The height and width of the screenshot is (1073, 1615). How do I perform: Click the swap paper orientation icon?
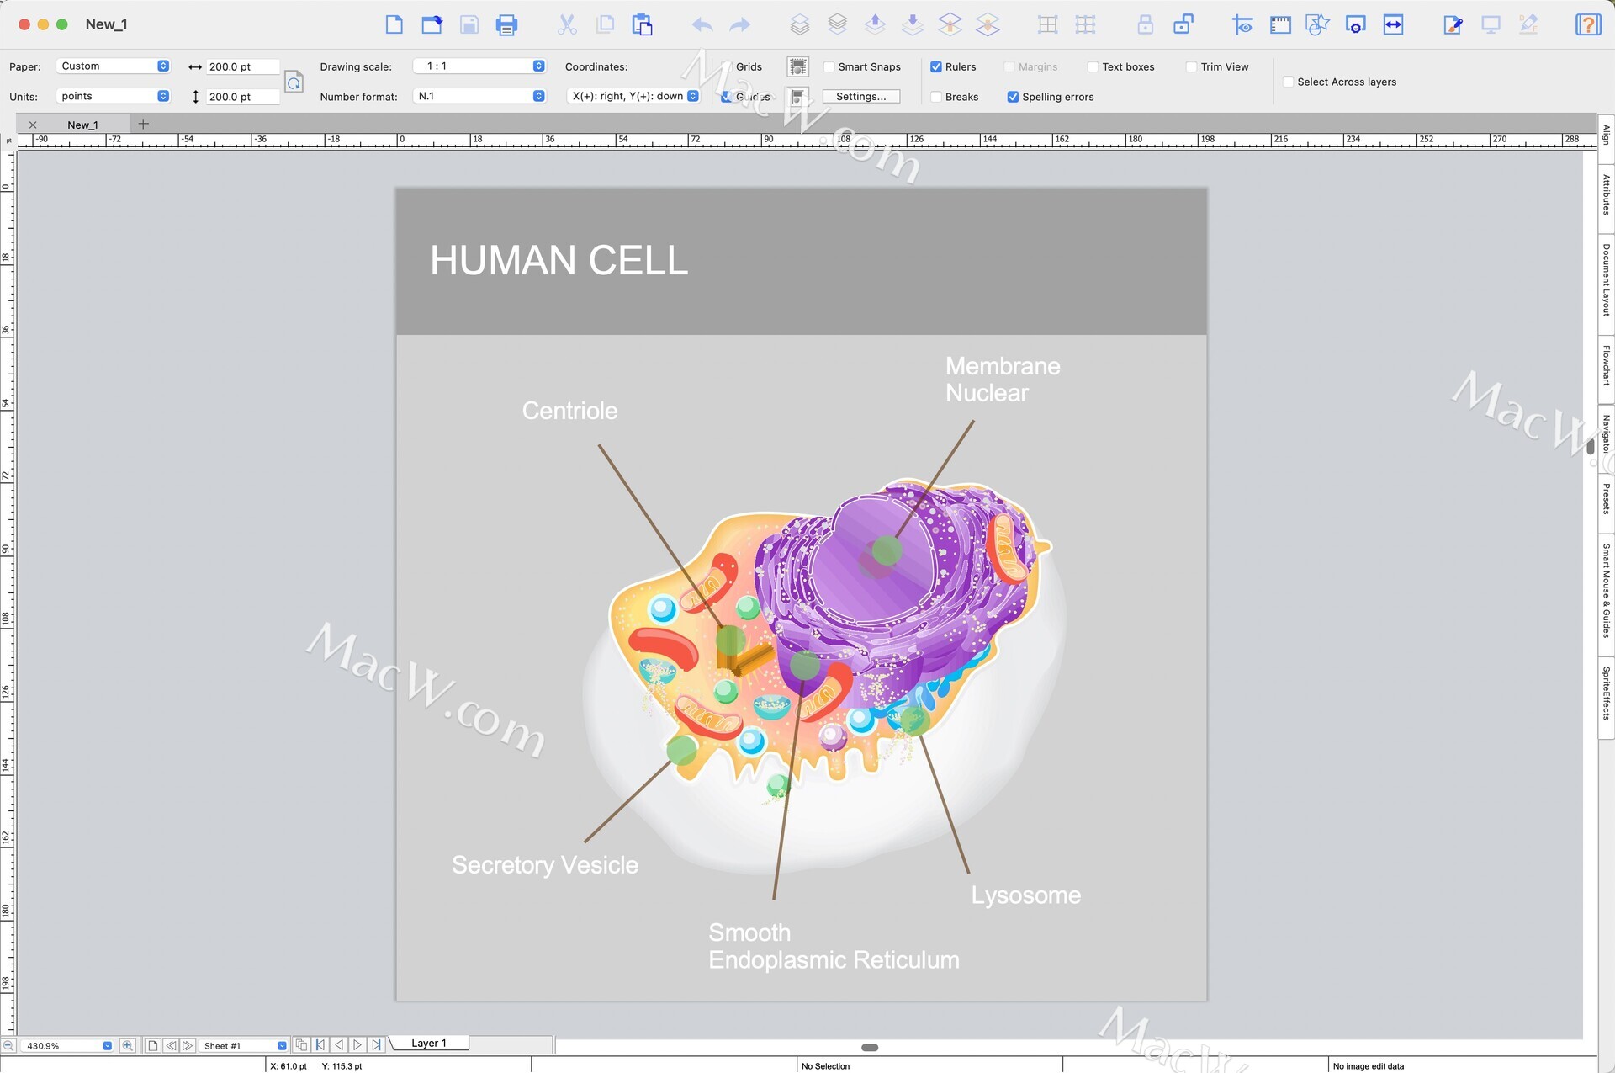point(294,82)
